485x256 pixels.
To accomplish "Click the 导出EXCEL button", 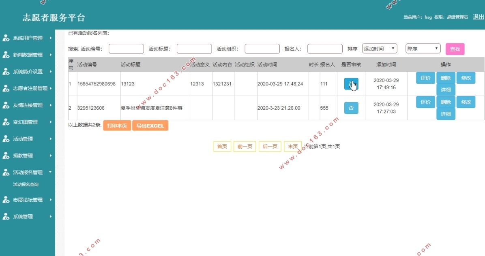I will coord(150,126).
